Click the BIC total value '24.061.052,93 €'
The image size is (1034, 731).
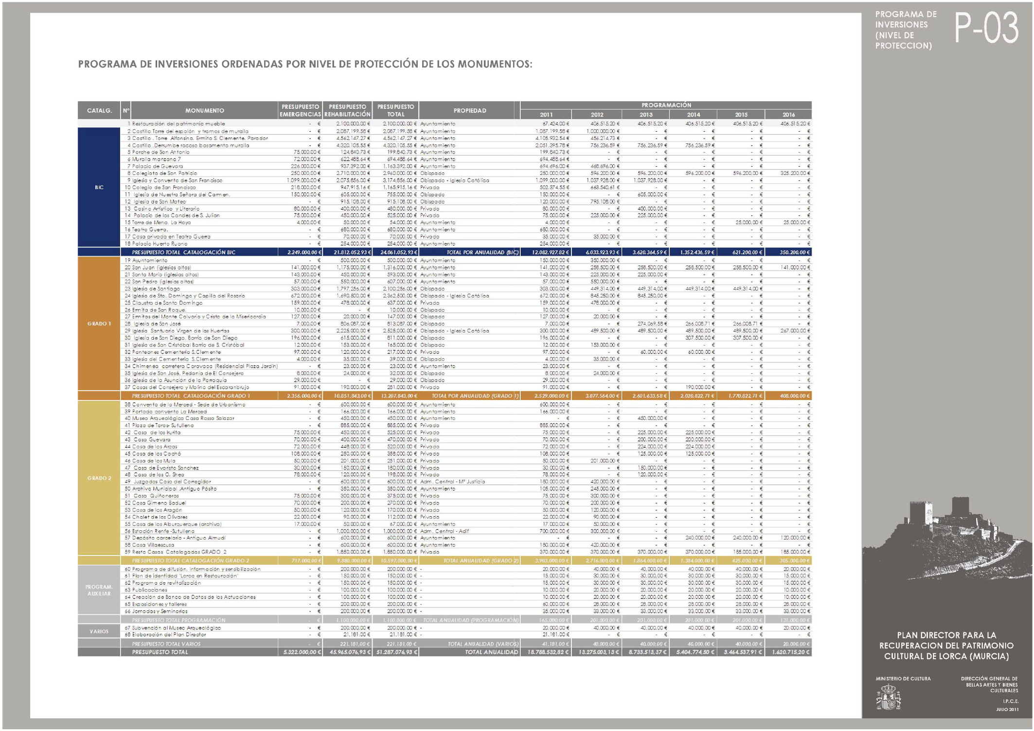[x=398, y=252]
